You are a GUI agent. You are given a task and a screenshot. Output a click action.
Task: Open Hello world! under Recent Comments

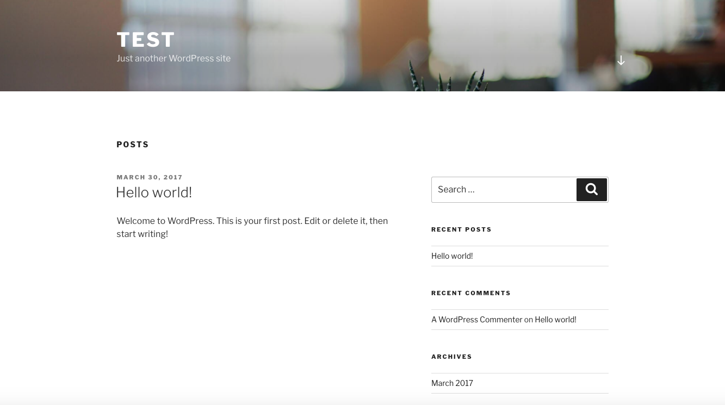tap(555, 320)
